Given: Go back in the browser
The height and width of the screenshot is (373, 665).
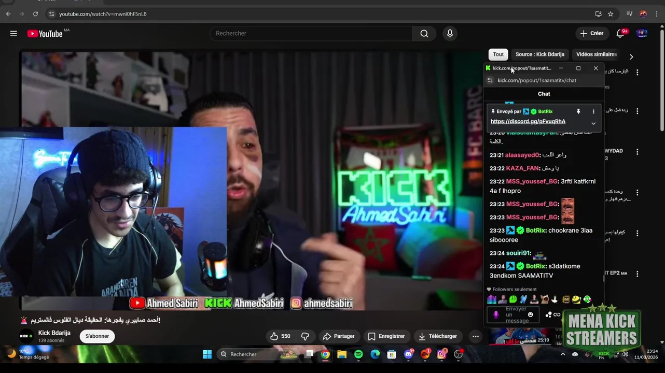Looking at the screenshot, I should click(x=8, y=14).
